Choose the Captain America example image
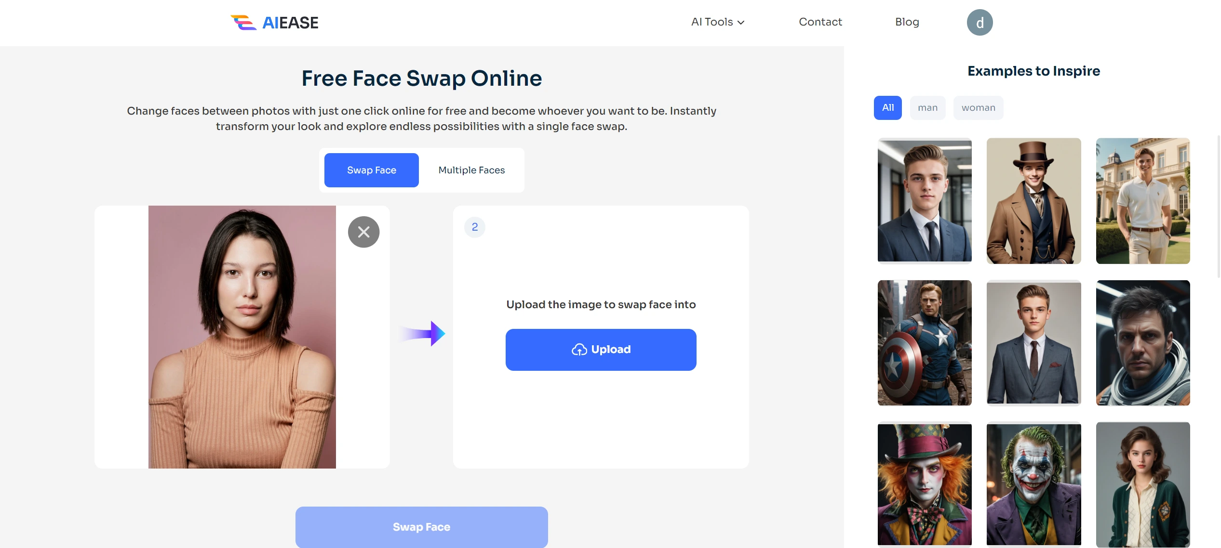The width and height of the screenshot is (1221, 548). [924, 343]
